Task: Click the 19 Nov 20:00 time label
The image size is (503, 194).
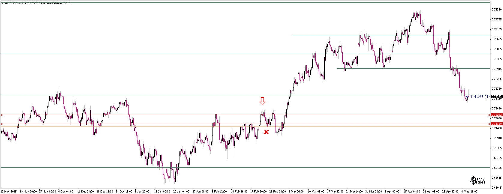Action: coord(28,192)
